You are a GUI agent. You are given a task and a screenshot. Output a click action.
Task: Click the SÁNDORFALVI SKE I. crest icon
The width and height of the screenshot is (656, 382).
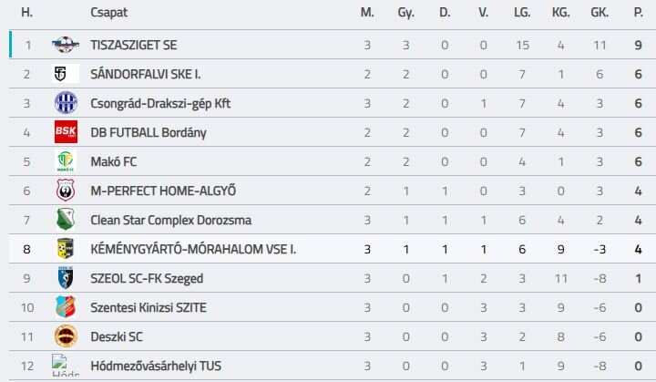(66, 74)
